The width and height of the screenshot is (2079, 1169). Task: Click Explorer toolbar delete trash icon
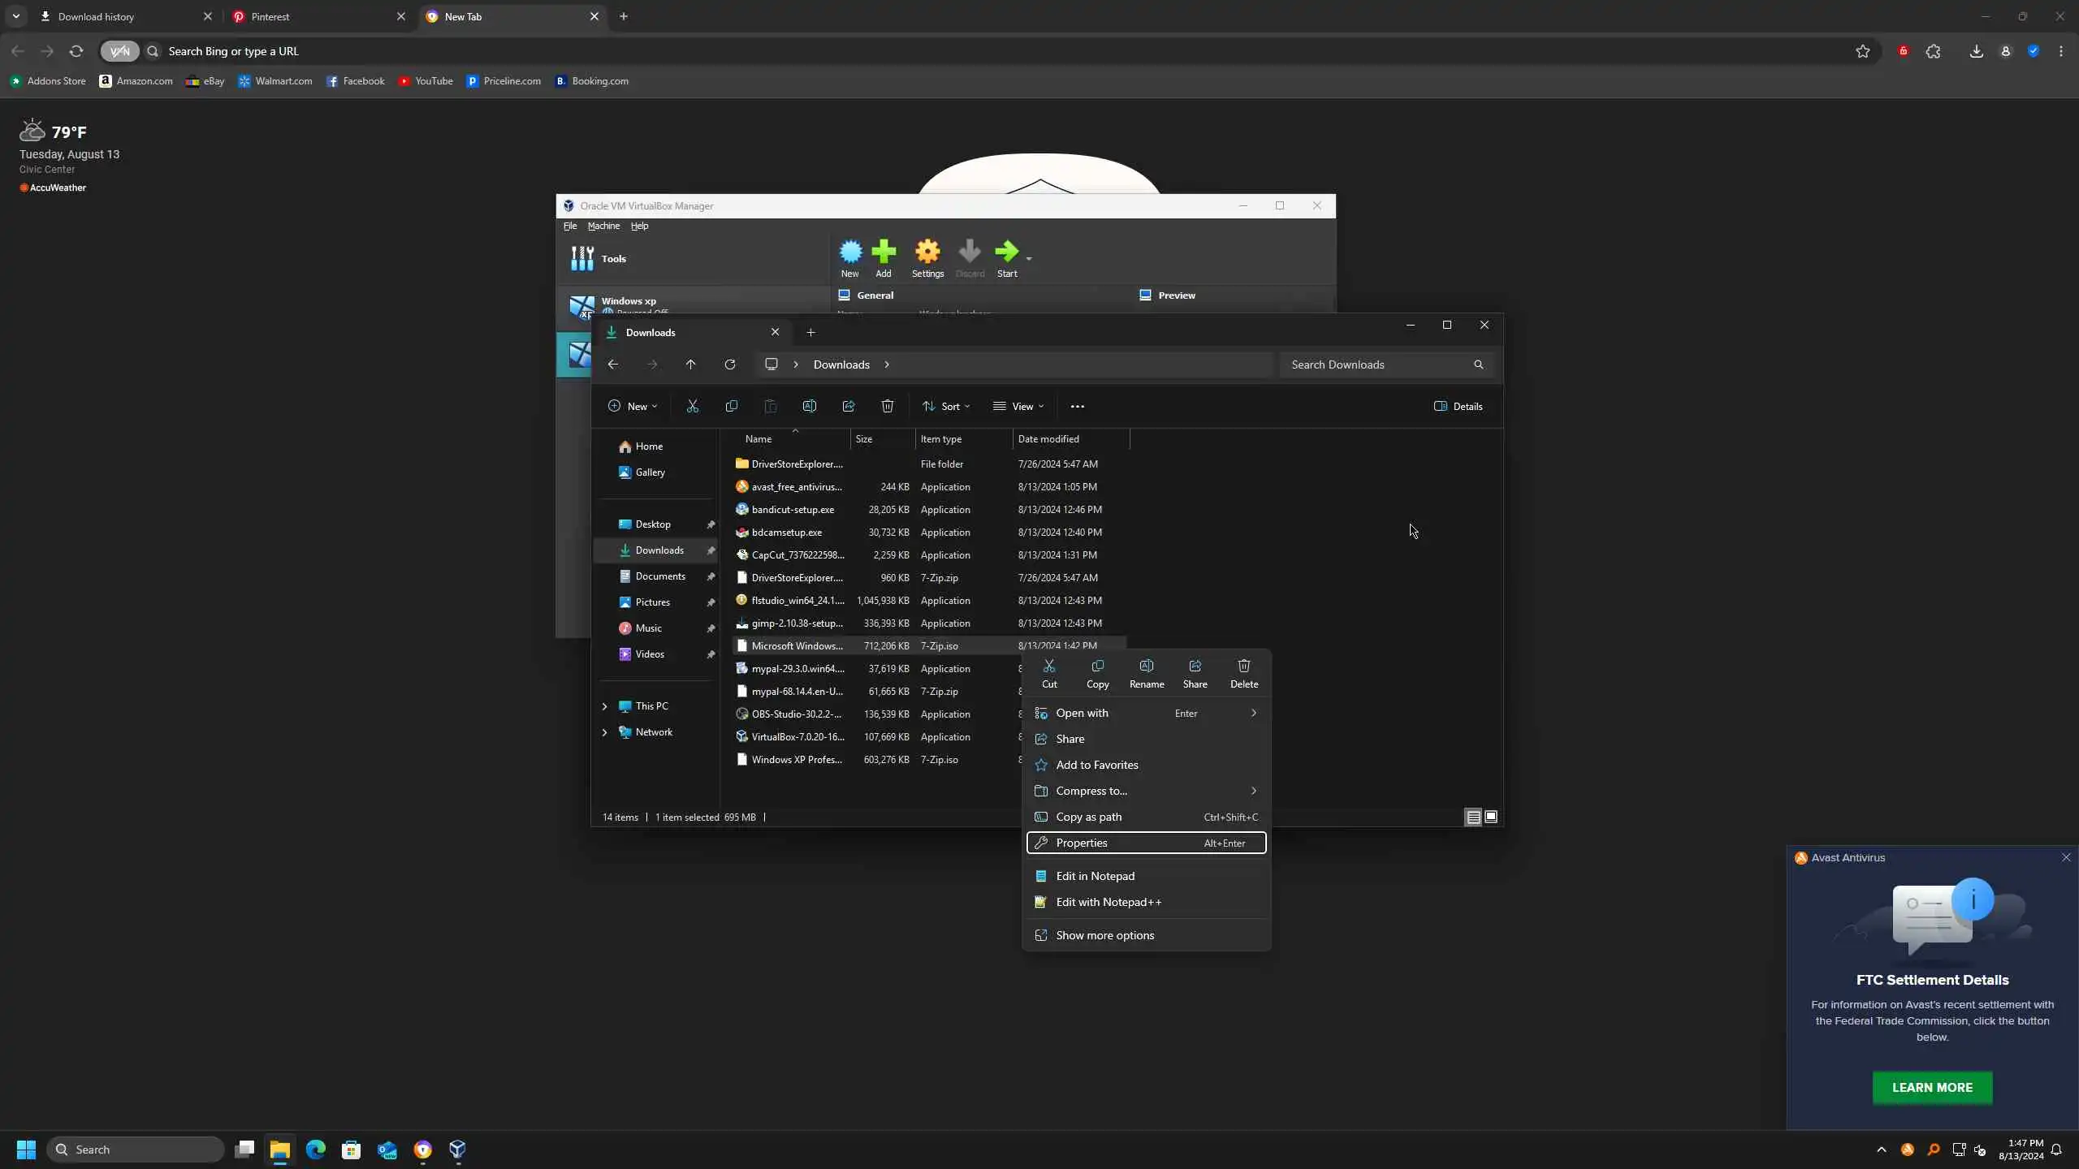[x=887, y=406]
